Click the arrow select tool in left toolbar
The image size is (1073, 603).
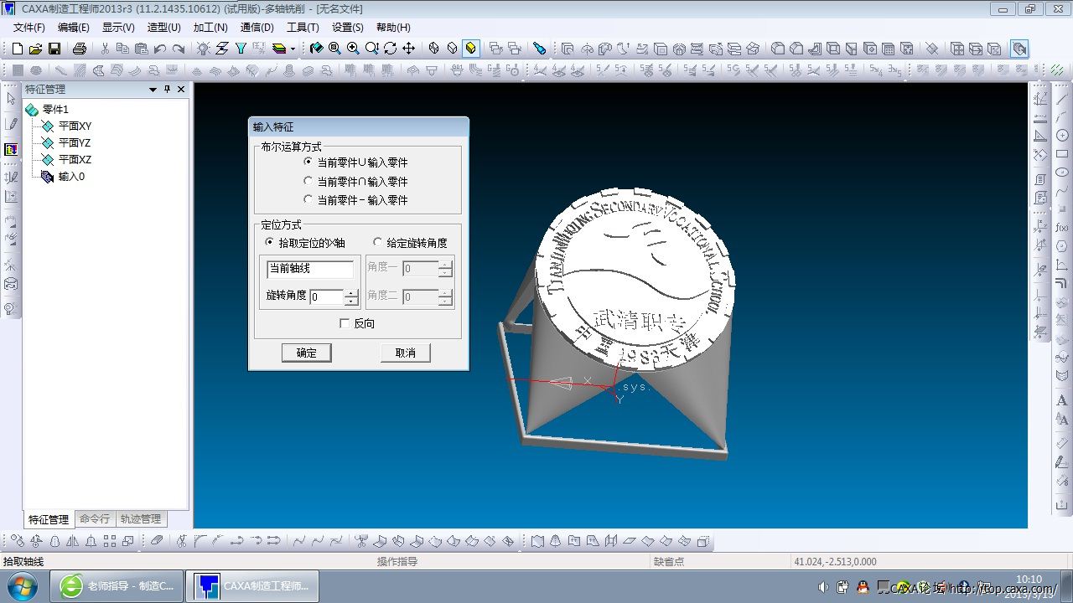[11, 99]
